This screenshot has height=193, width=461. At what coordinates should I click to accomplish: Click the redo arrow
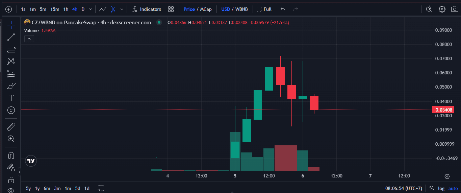pos(296,9)
